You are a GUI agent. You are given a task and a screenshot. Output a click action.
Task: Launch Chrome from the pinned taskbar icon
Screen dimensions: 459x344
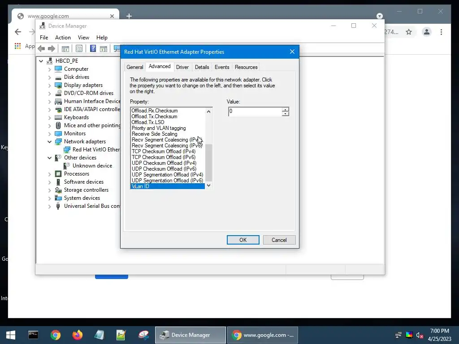click(55, 335)
